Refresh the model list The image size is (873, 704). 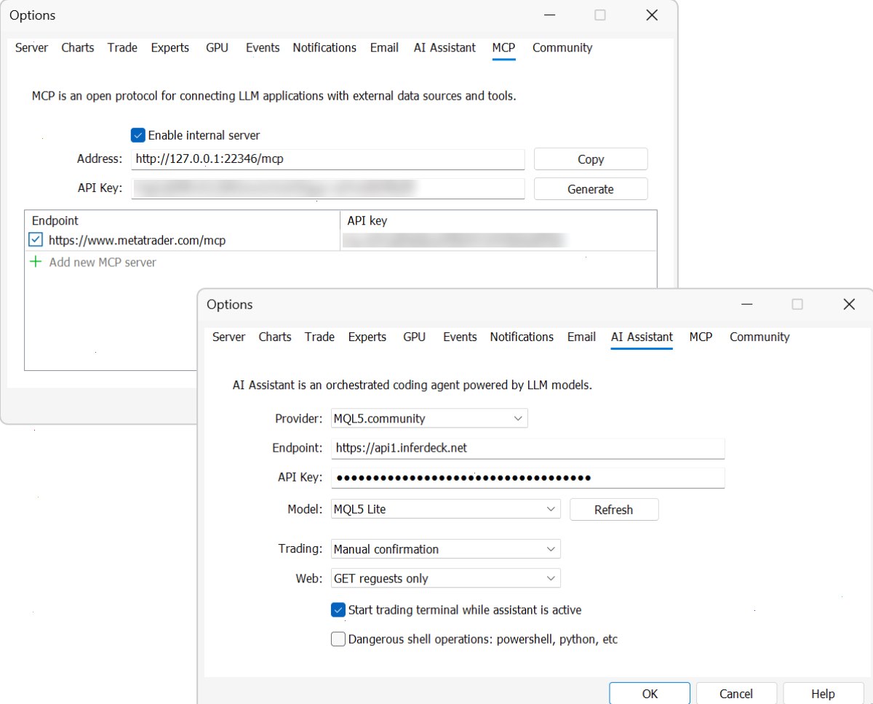pyautogui.click(x=614, y=510)
